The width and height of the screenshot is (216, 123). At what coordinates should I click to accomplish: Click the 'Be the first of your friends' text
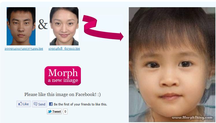(81, 104)
